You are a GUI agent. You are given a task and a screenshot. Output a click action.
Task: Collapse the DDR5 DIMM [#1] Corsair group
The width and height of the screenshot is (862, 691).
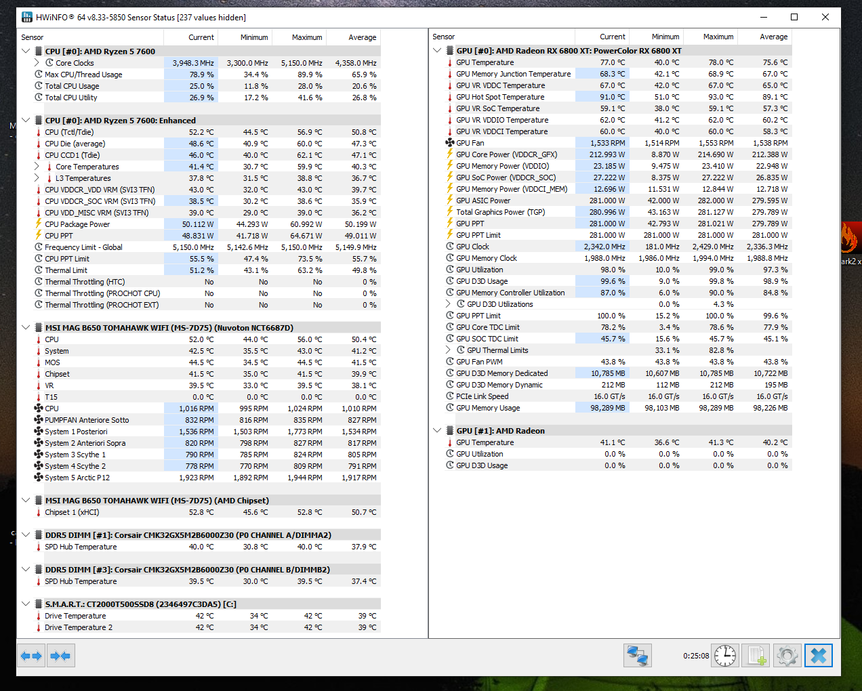[x=26, y=535]
